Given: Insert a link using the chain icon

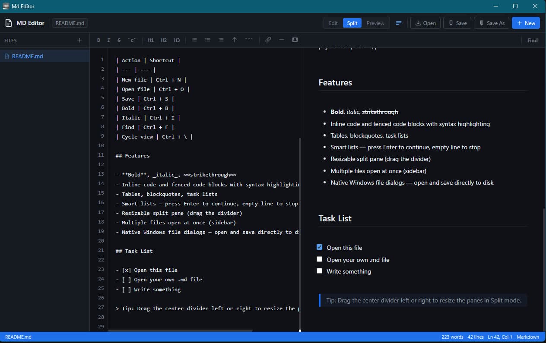Looking at the screenshot, I should pos(268,40).
